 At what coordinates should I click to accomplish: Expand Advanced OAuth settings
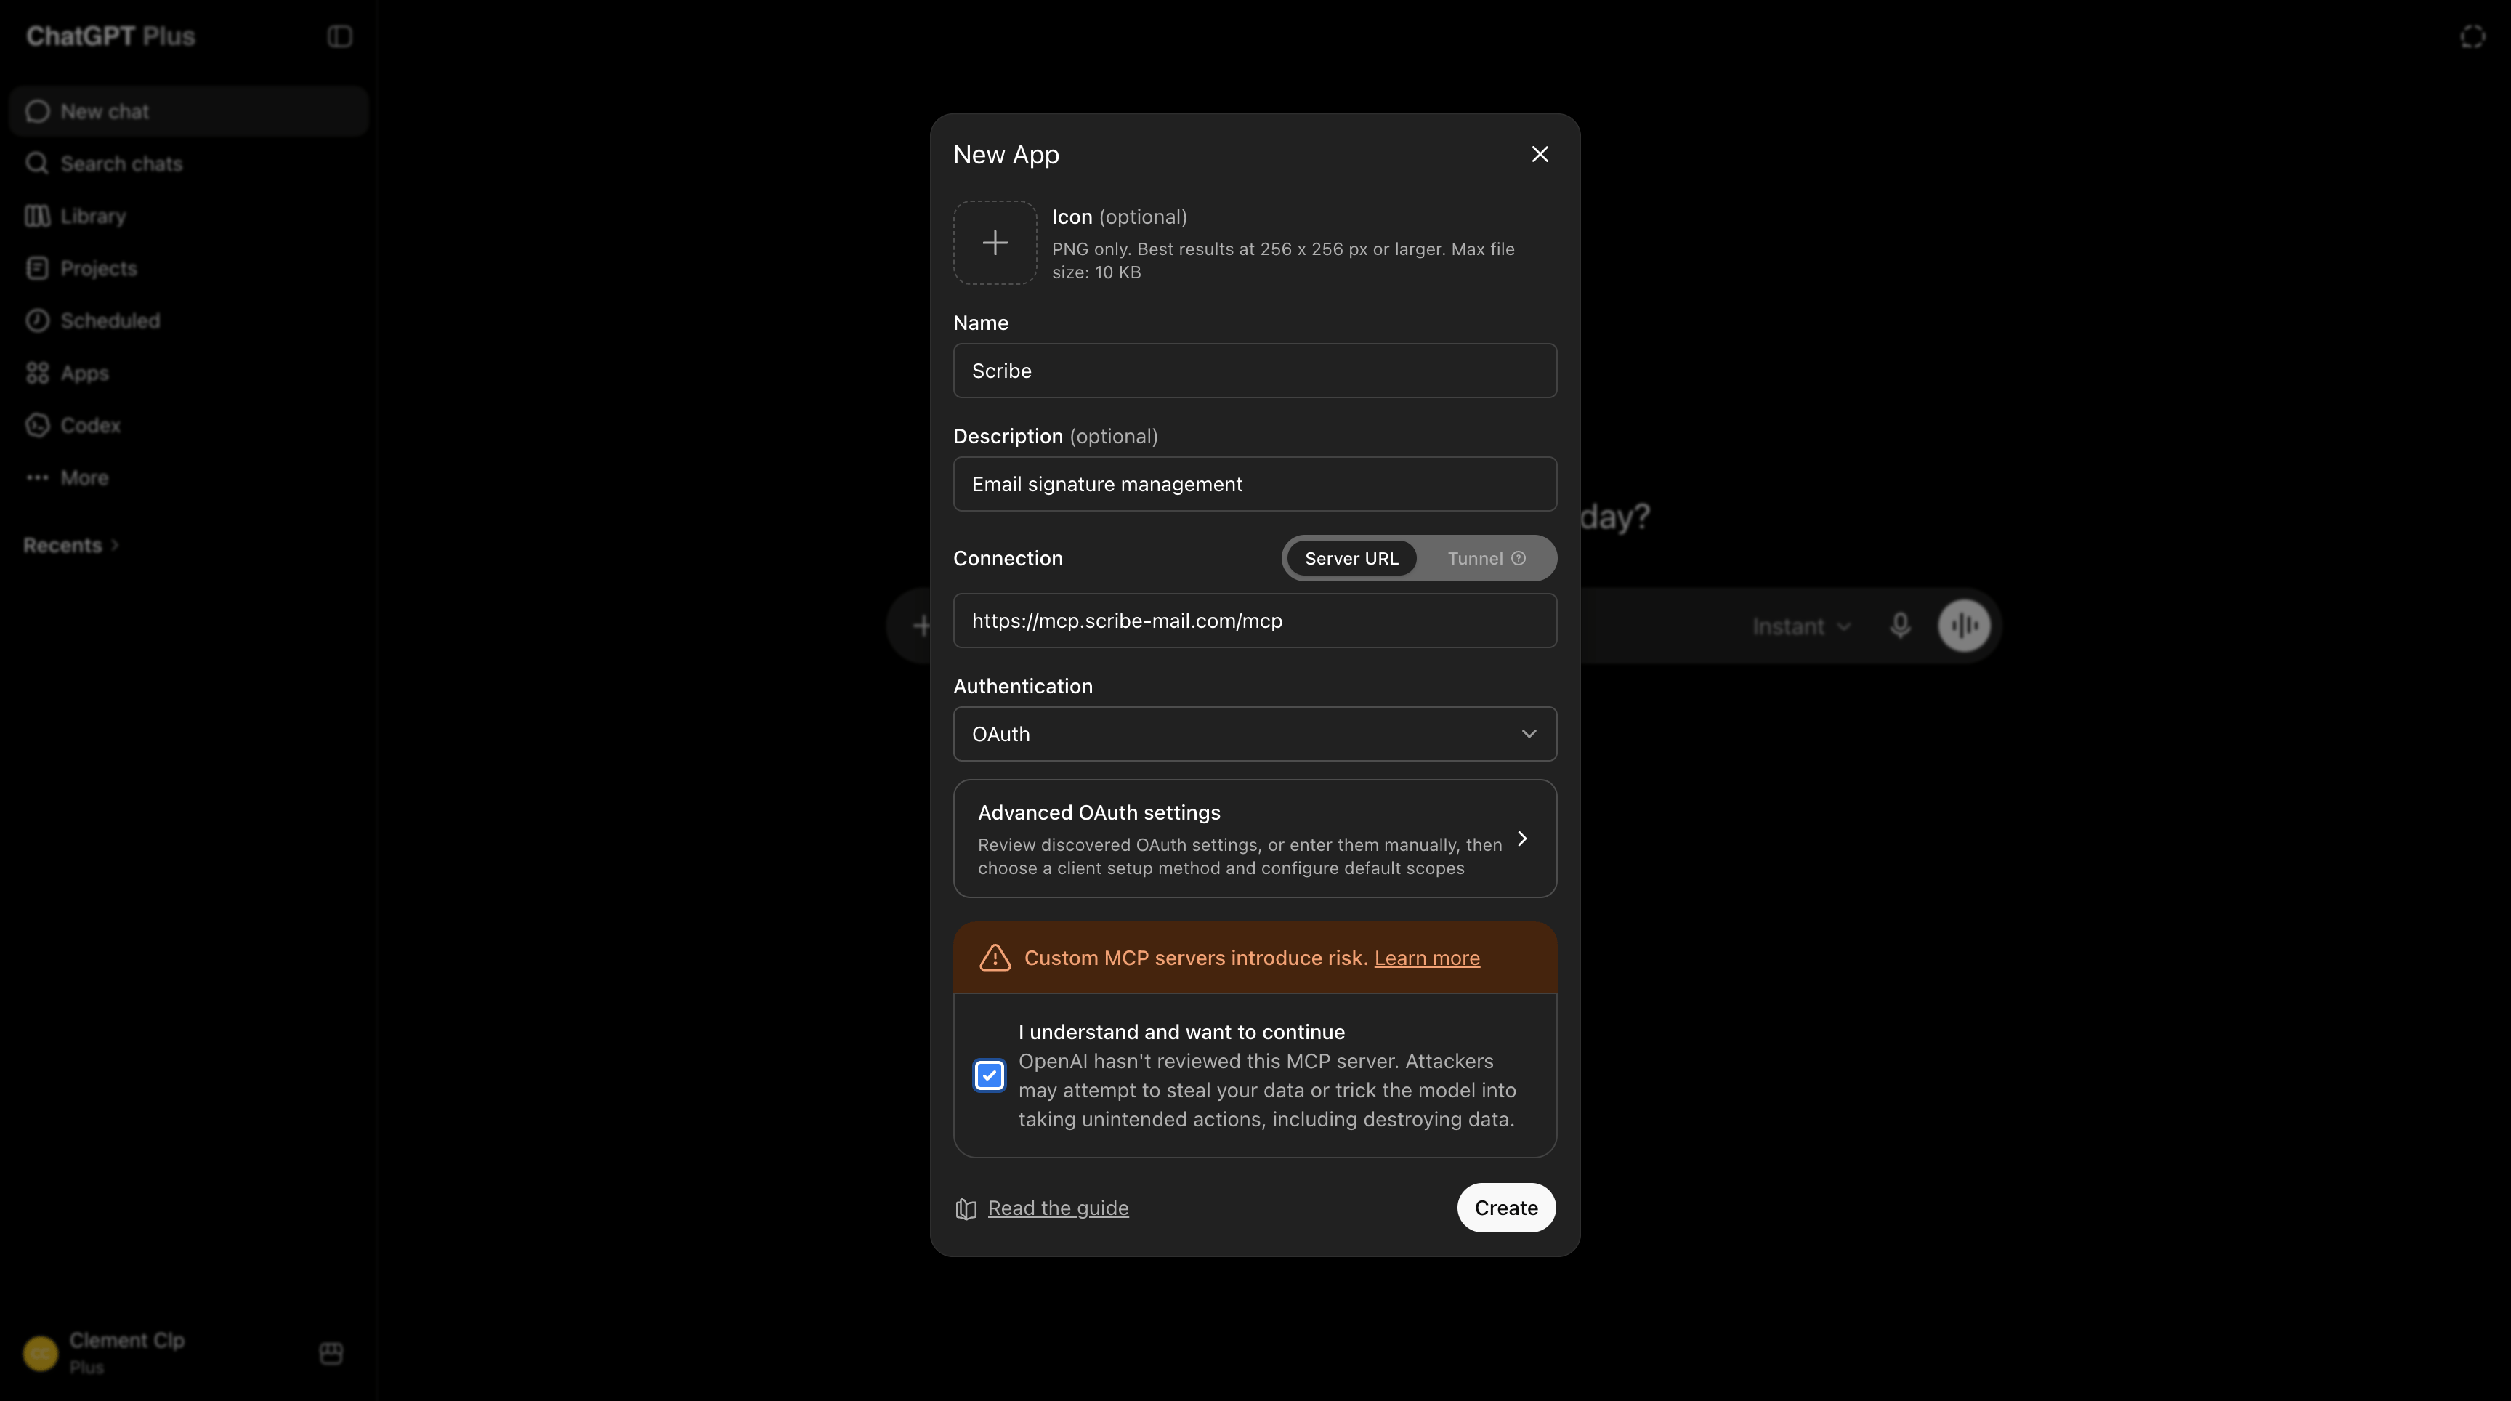coord(1255,839)
